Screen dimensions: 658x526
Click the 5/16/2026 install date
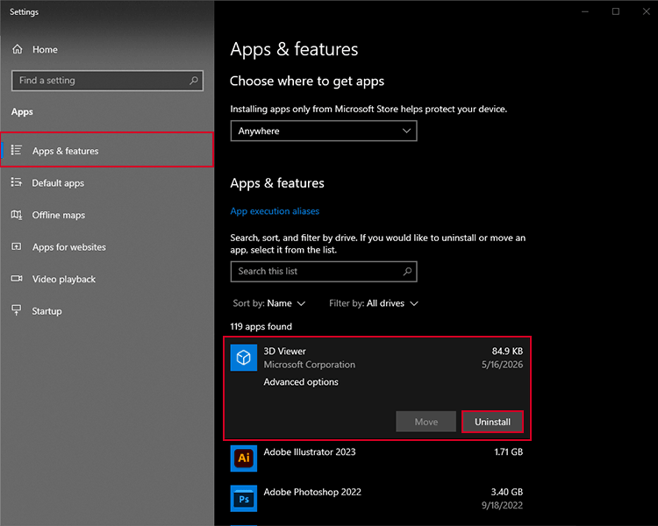[502, 365]
